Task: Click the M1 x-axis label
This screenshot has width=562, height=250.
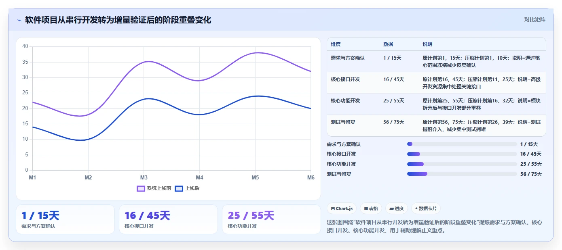Action: click(33, 177)
